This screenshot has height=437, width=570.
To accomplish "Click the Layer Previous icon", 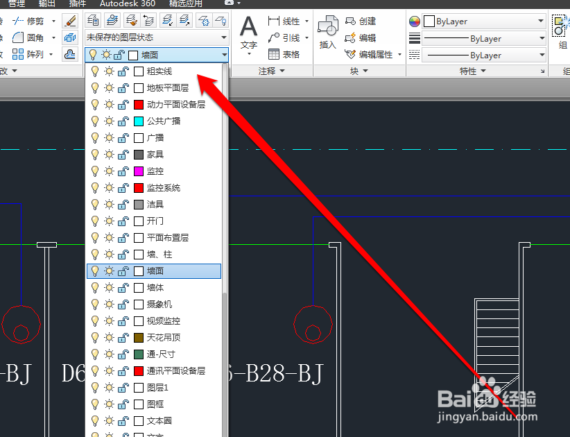I will pyautogui.click(x=148, y=20).
